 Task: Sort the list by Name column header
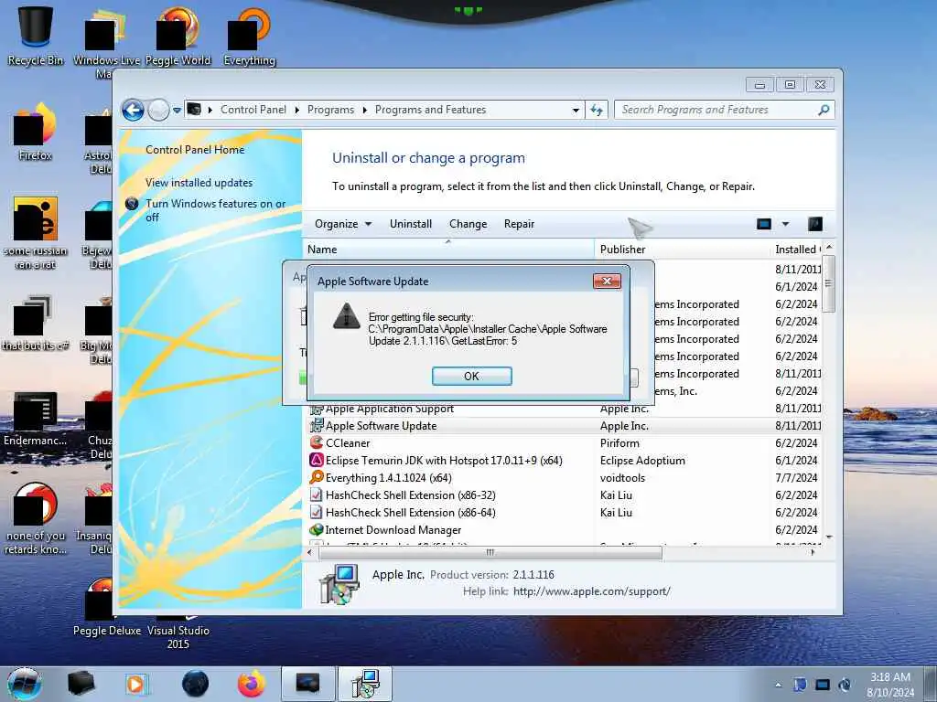(x=448, y=250)
